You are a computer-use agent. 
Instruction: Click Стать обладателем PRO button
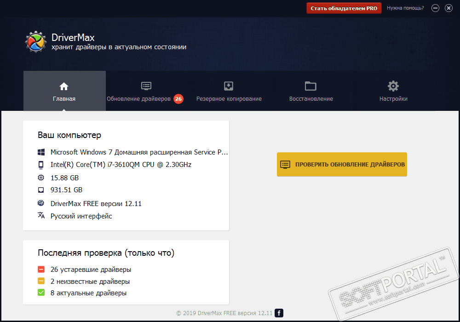click(x=344, y=8)
